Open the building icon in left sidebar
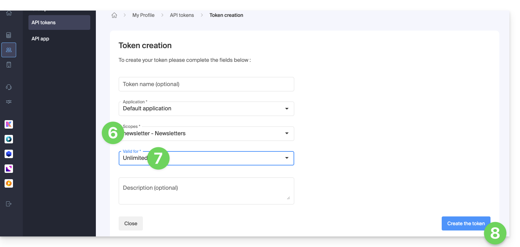The height and width of the screenshot is (247, 520). click(9, 65)
